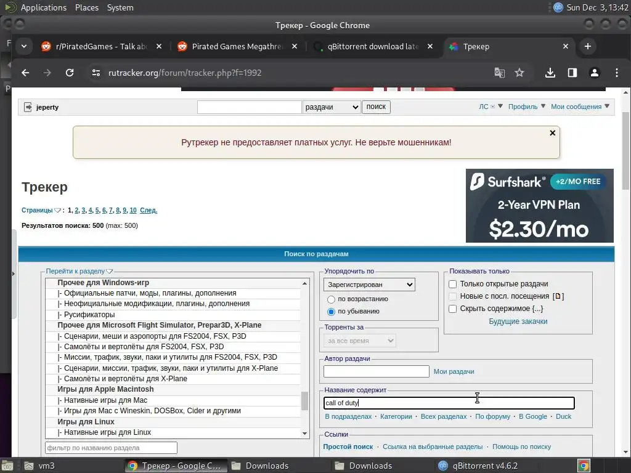Viewport: 631px width, 473px height.
Task: Click section list scrollbar thumb
Action: pos(304,401)
